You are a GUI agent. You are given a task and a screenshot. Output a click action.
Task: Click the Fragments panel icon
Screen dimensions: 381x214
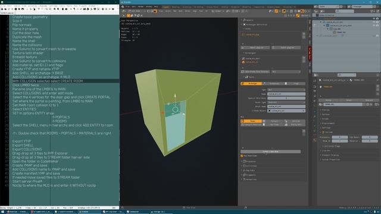[244, 175]
